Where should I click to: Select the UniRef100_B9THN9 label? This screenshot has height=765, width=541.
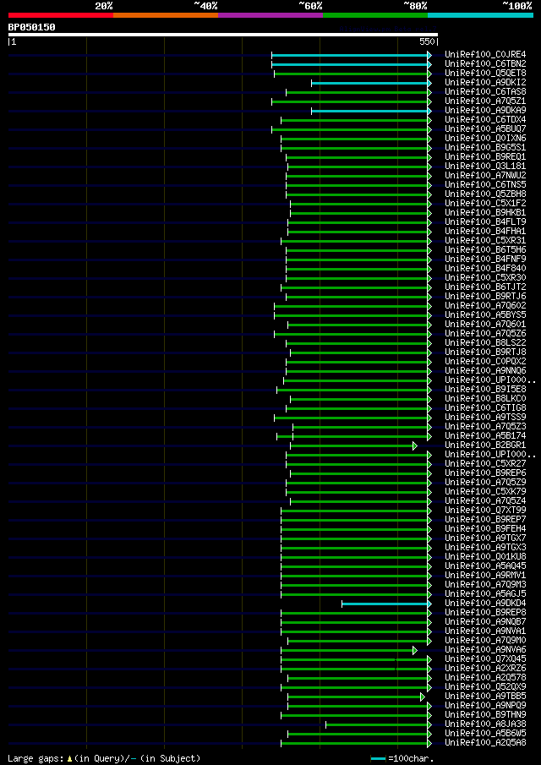point(485,713)
